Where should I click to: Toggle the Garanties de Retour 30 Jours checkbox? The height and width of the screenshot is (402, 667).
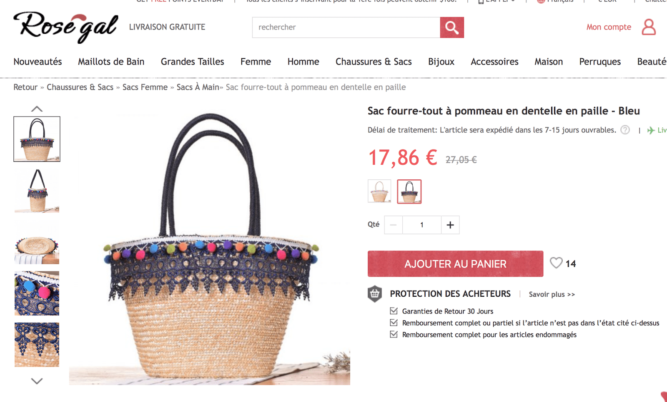tap(394, 311)
